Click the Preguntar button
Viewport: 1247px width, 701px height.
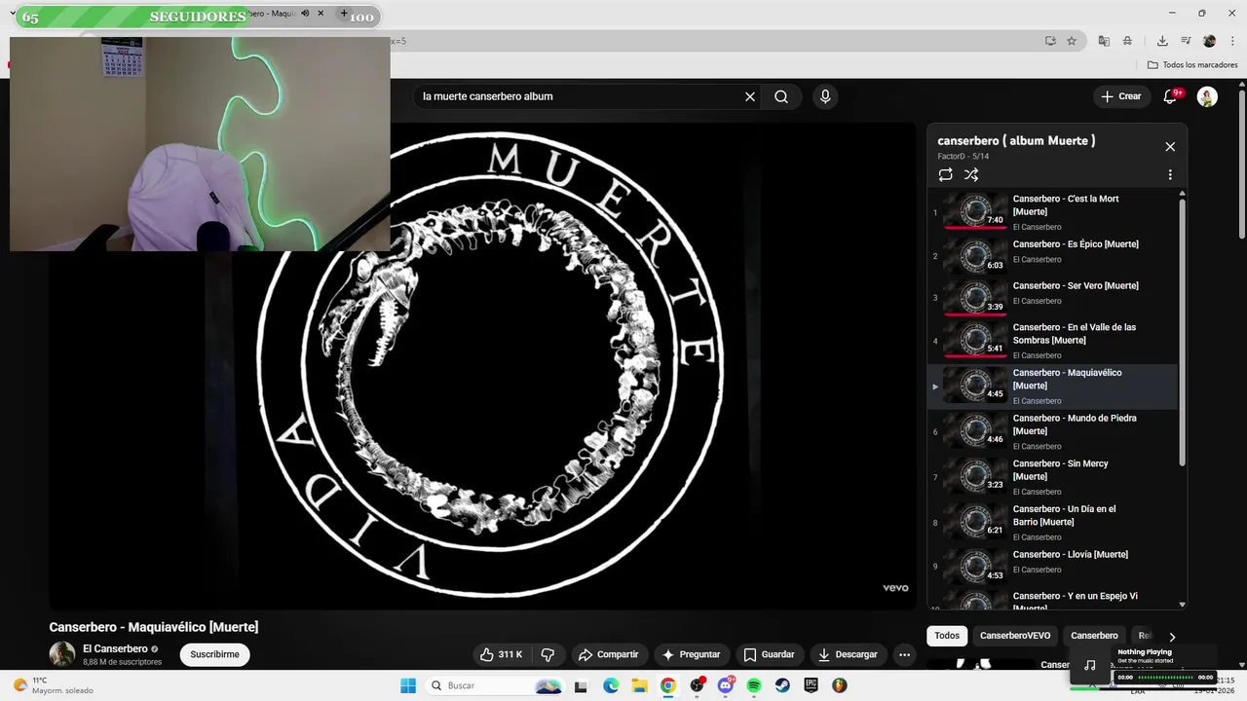pyautogui.click(x=692, y=654)
